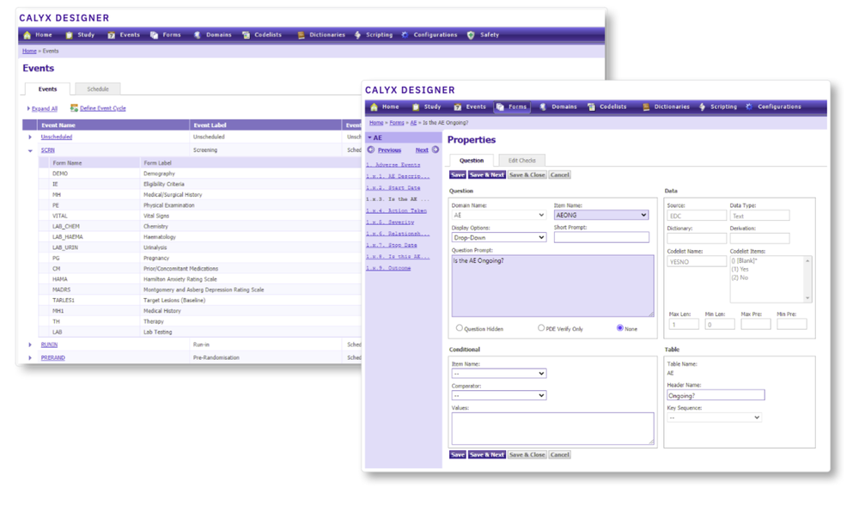Expand the RUNIN event row arrow

pos(30,345)
